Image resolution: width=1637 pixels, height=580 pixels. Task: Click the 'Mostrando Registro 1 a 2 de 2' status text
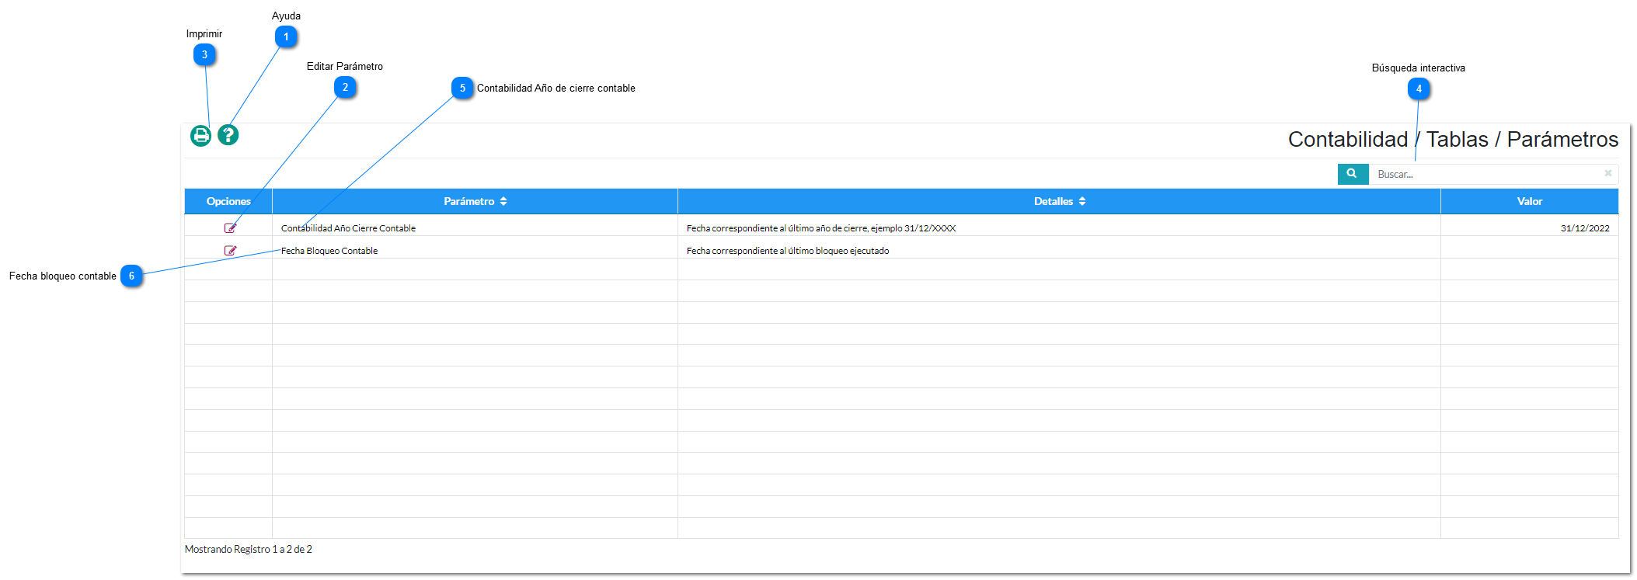[x=249, y=549]
